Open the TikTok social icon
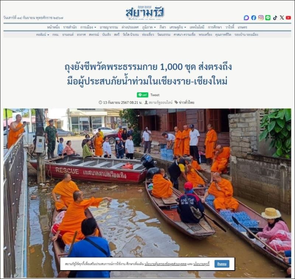295x279 pixels. coord(275,18)
